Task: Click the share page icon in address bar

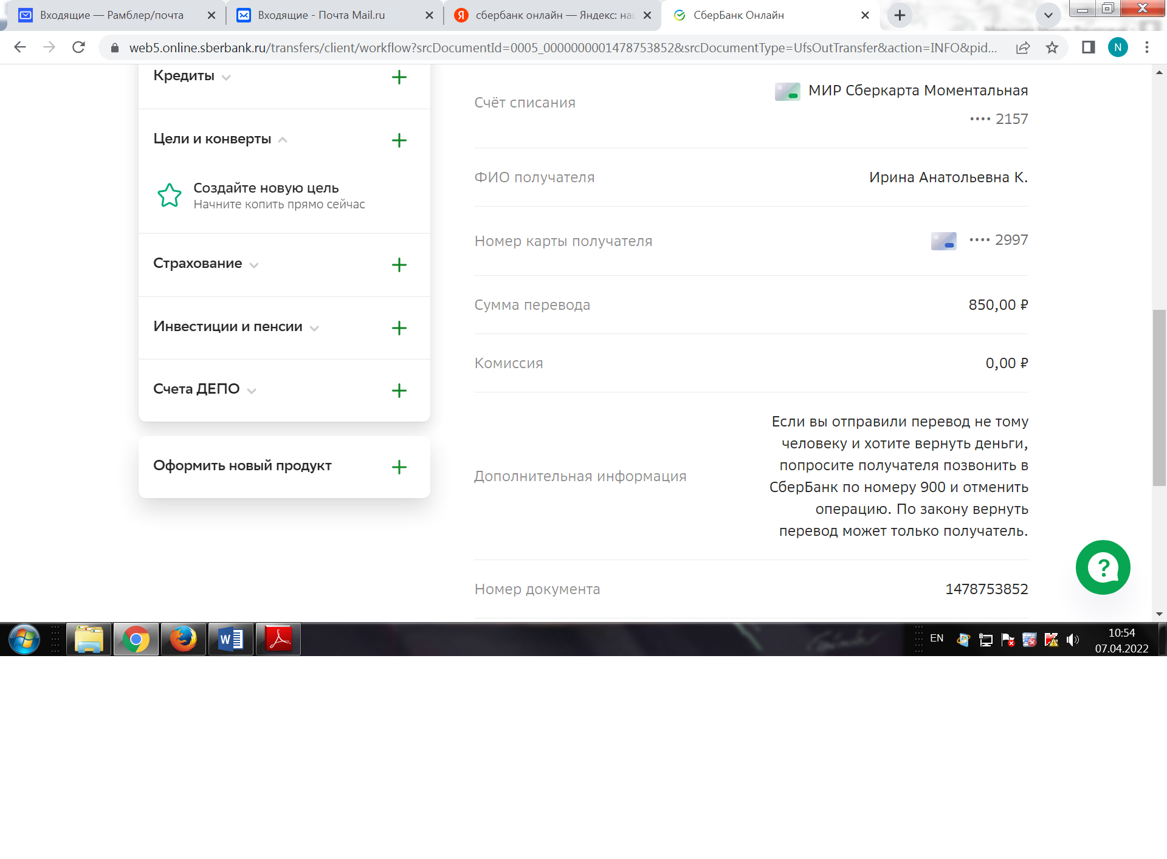Action: [1023, 47]
